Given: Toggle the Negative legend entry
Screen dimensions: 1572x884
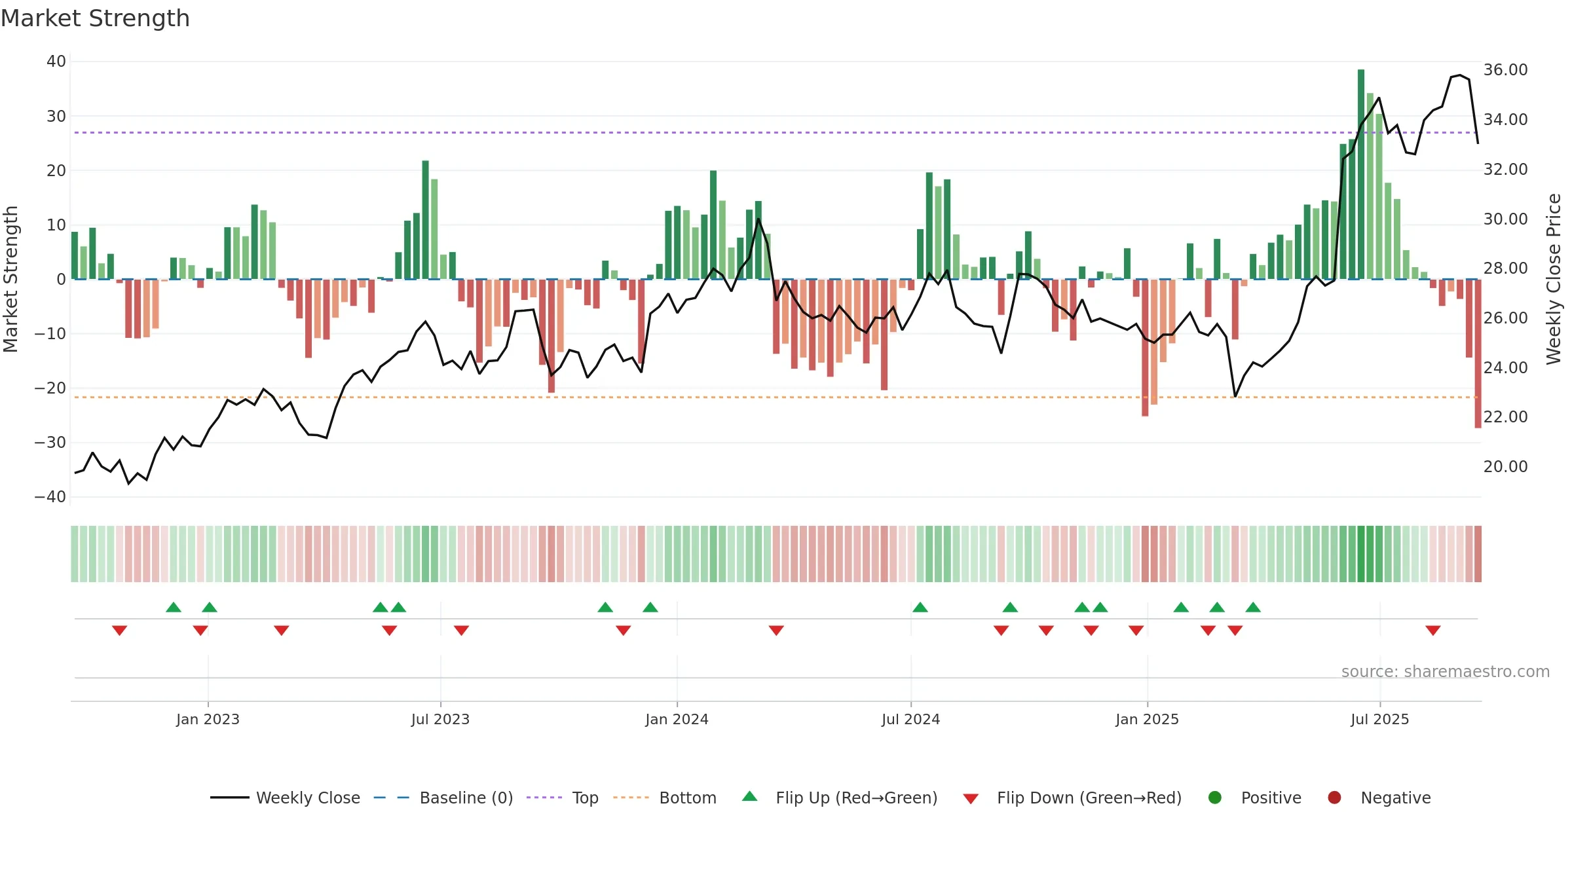Looking at the screenshot, I should point(1379,798).
